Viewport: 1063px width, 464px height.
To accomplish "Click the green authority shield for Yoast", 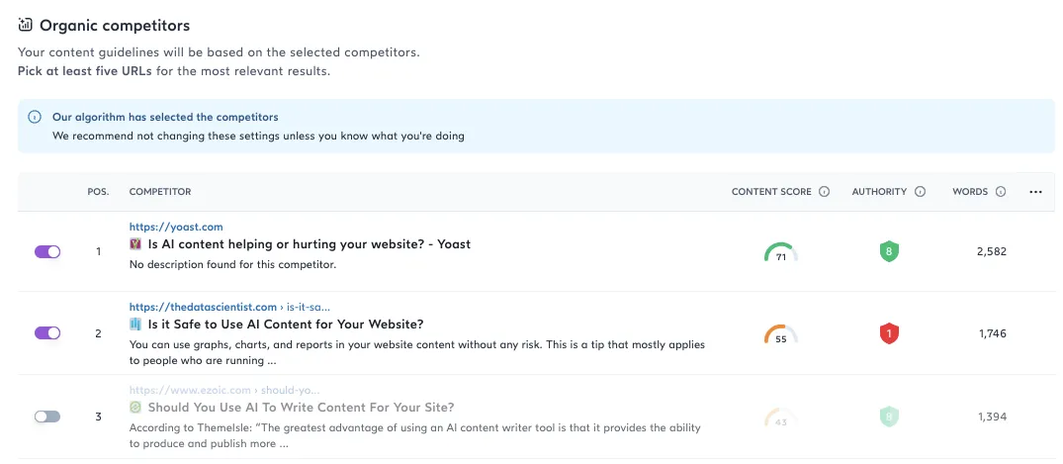I will pyautogui.click(x=889, y=252).
